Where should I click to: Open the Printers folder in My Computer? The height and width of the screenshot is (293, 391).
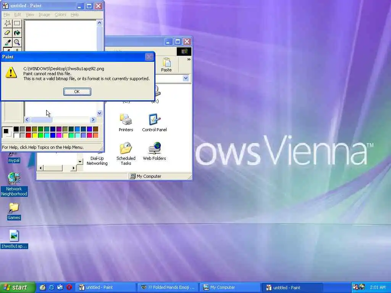pos(126,122)
